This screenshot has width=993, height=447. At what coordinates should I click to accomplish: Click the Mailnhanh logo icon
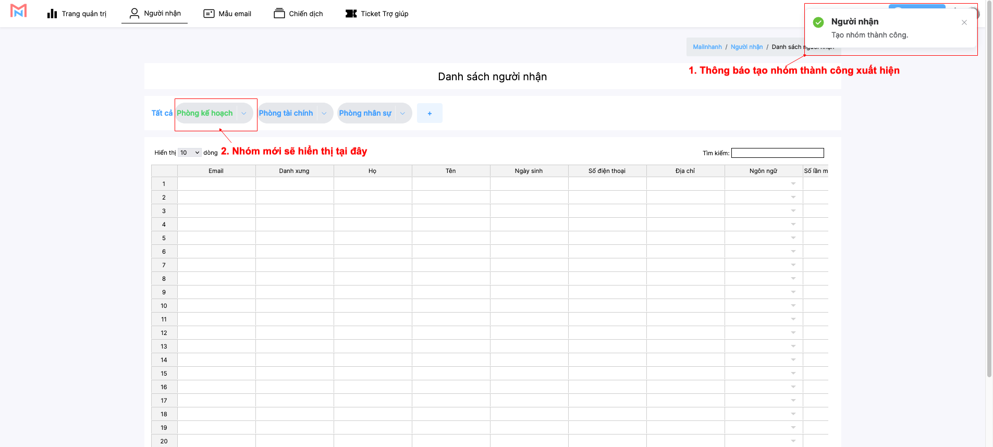pos(18,11)
